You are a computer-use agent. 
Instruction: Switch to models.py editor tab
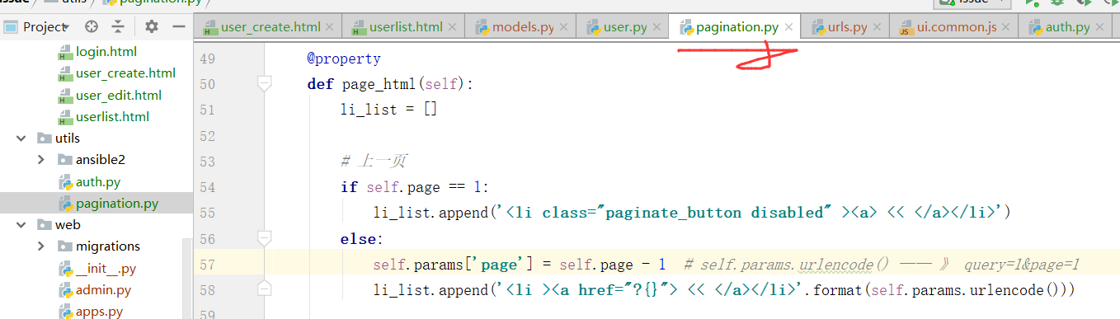tap(523, 27)
